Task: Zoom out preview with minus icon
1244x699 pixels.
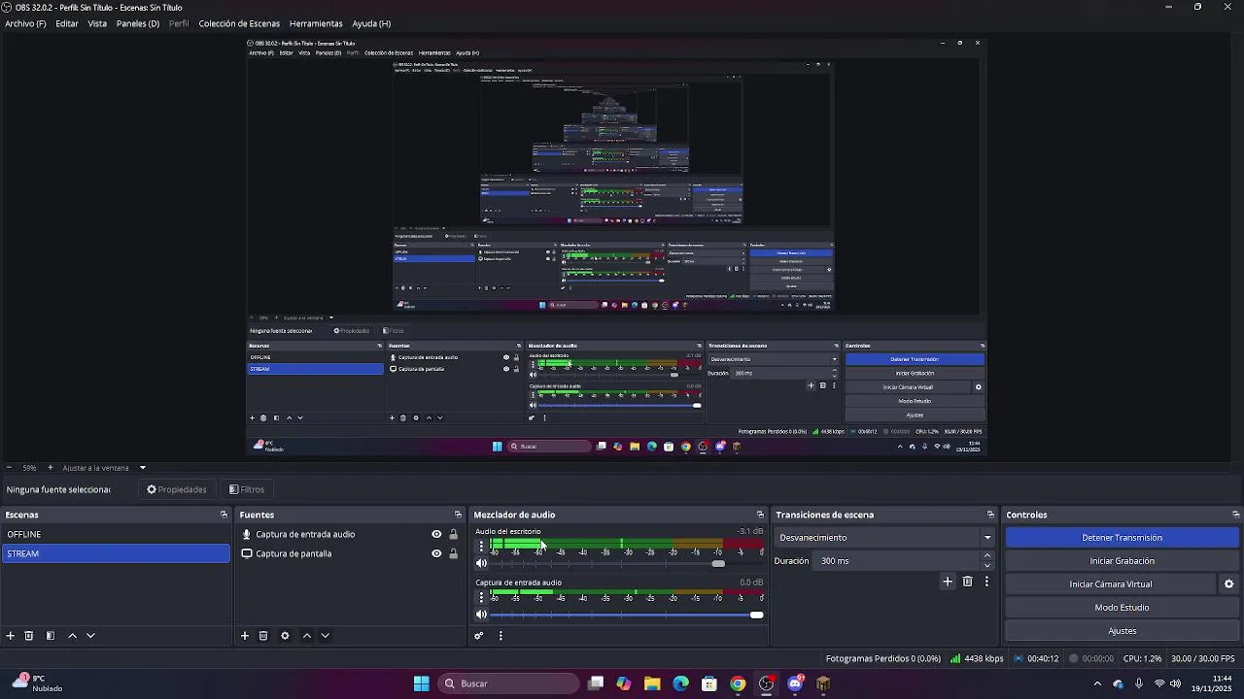Action: pyautogui.click(x=9, y=468)
